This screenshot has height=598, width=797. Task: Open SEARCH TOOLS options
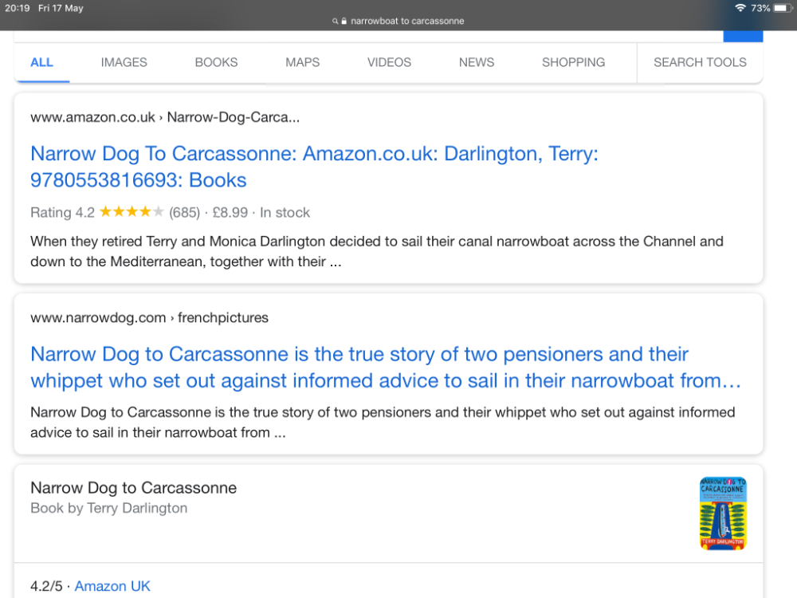pyautogui.click(x=700, y=62)
